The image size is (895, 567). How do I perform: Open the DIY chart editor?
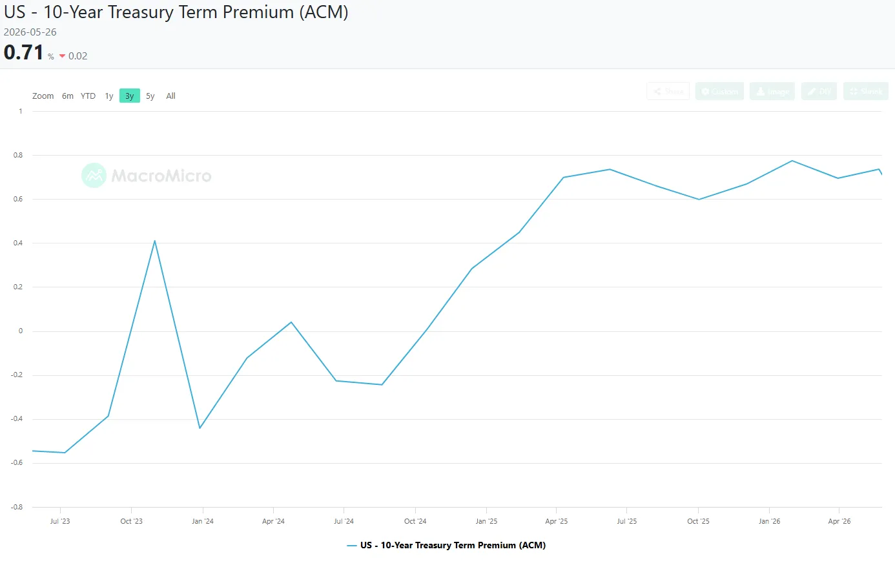819,91
